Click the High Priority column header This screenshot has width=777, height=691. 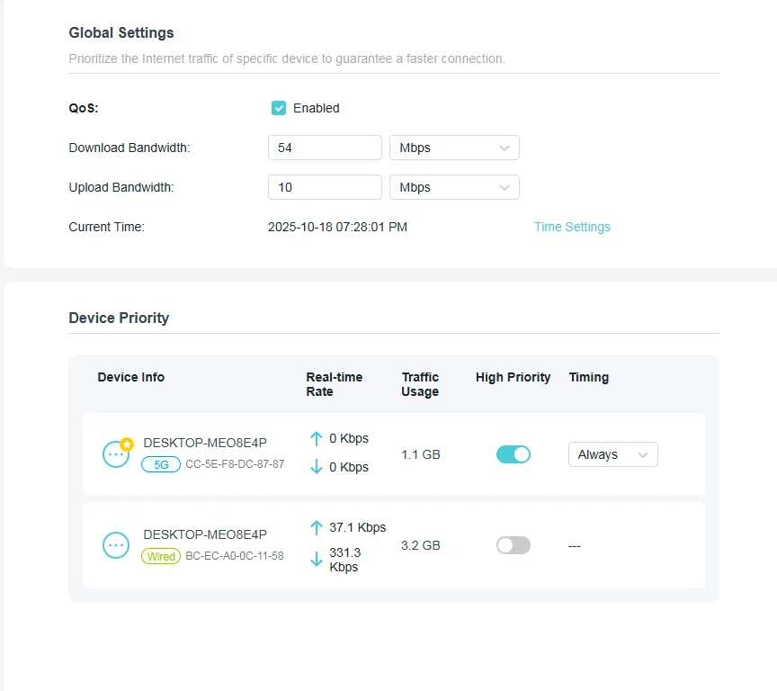click(513, 377)
